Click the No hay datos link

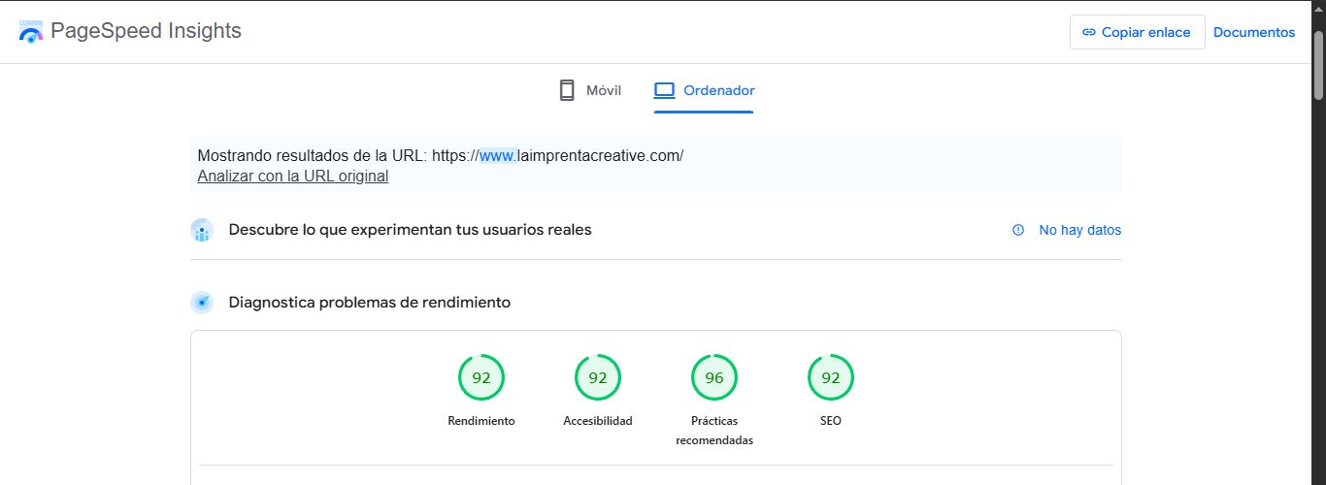[1079, 230]
